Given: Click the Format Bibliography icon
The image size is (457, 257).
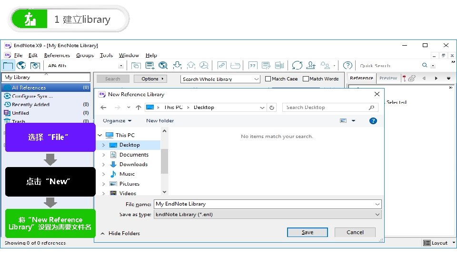Looking at the screenshot, I should tap(266, 66).
